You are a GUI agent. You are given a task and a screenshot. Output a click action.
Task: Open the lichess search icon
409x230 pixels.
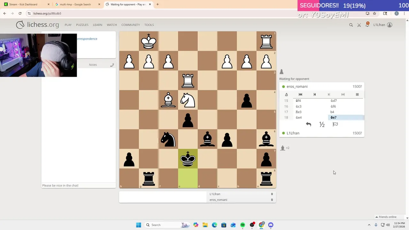point(351,25)
